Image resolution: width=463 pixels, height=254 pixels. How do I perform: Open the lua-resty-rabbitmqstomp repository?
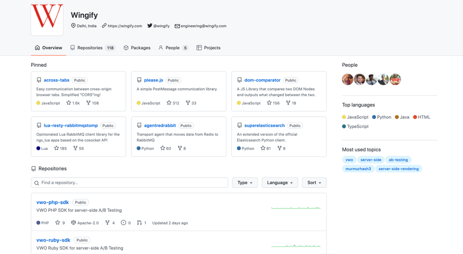coord(70,125)
